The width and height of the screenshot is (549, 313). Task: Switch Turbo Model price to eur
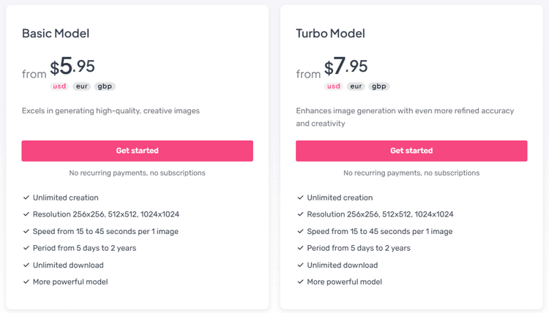click(356, 86)
